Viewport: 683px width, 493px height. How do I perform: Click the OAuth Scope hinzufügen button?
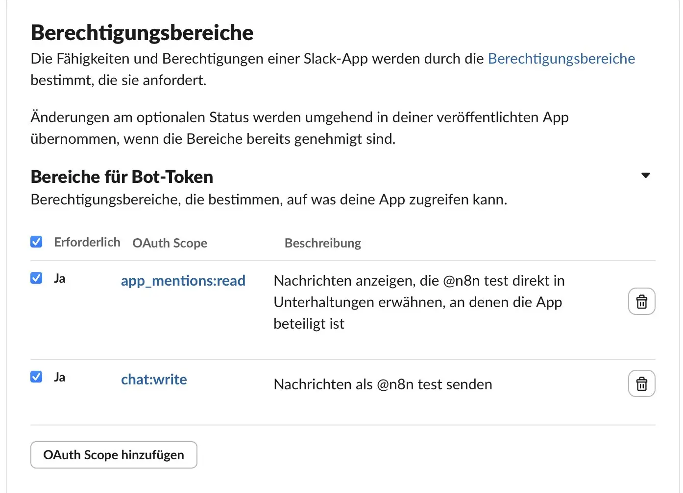[x=114, y=455]
